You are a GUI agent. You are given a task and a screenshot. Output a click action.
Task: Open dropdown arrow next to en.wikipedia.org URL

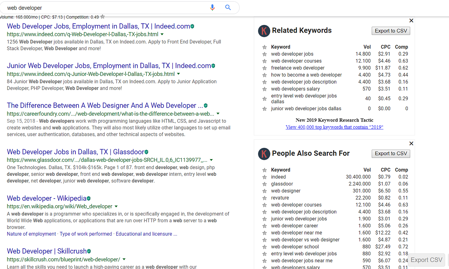tap(116, 206)
